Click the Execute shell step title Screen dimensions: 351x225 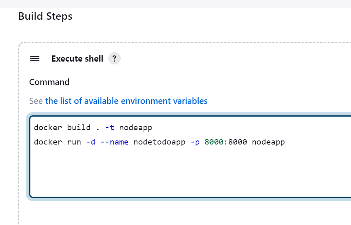click(x=77, y=59)
